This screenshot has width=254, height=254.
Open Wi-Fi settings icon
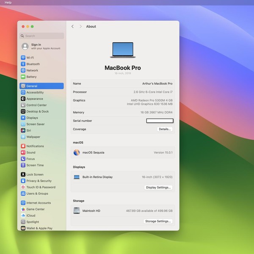point(23,58)
